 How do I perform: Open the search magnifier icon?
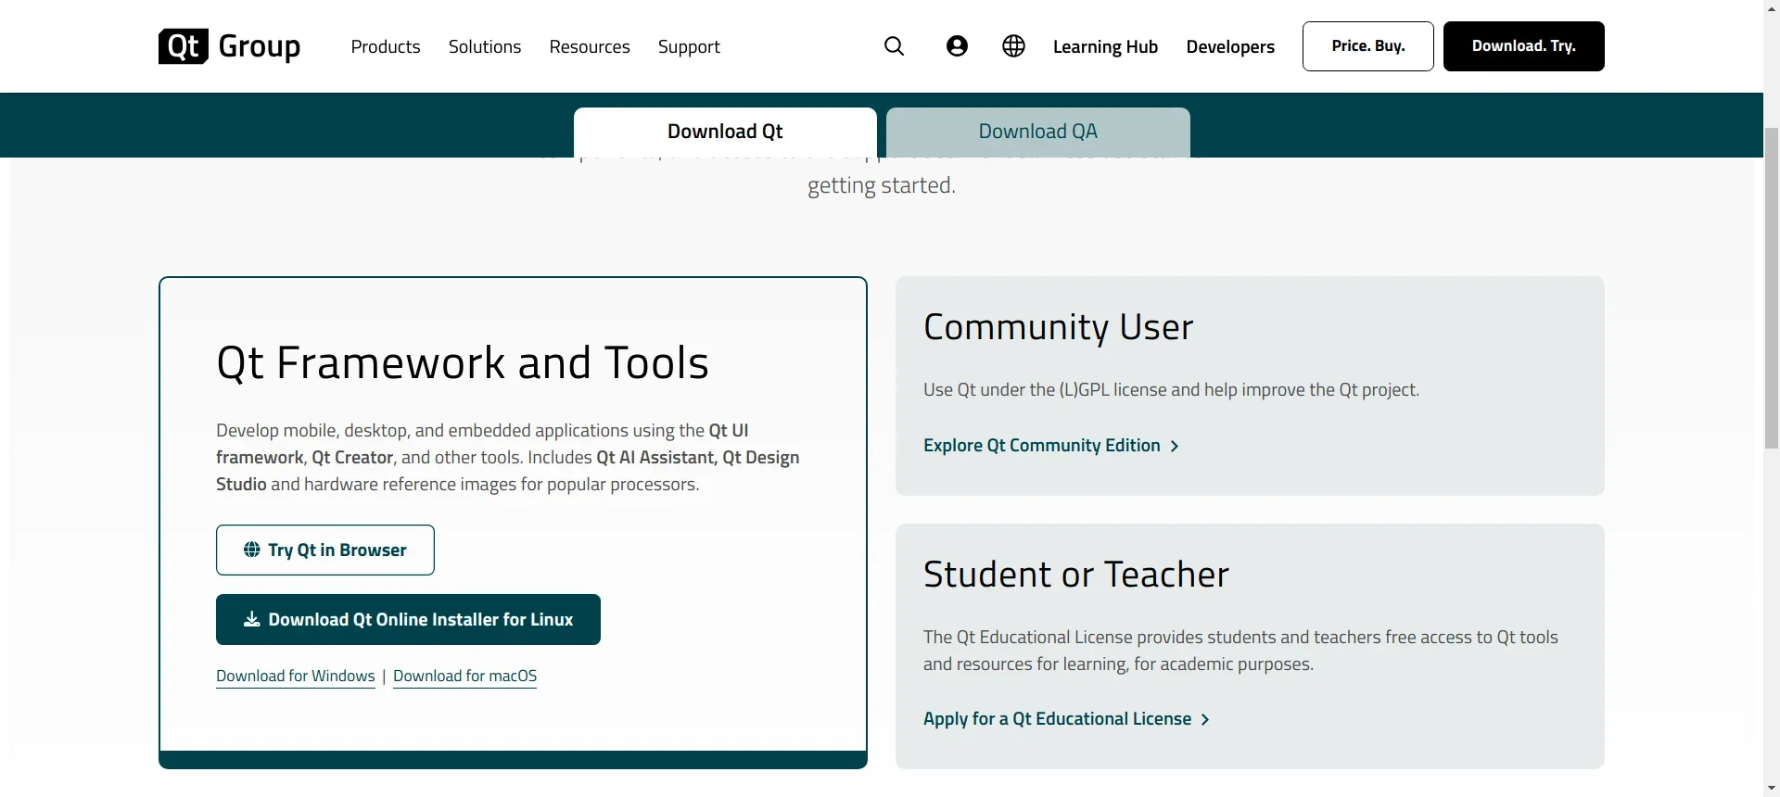pyautogui.click(x=894, y=46)
